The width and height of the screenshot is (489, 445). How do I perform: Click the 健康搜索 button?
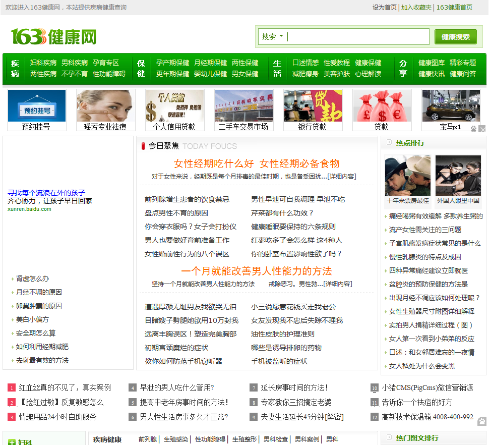pos(455,37)
